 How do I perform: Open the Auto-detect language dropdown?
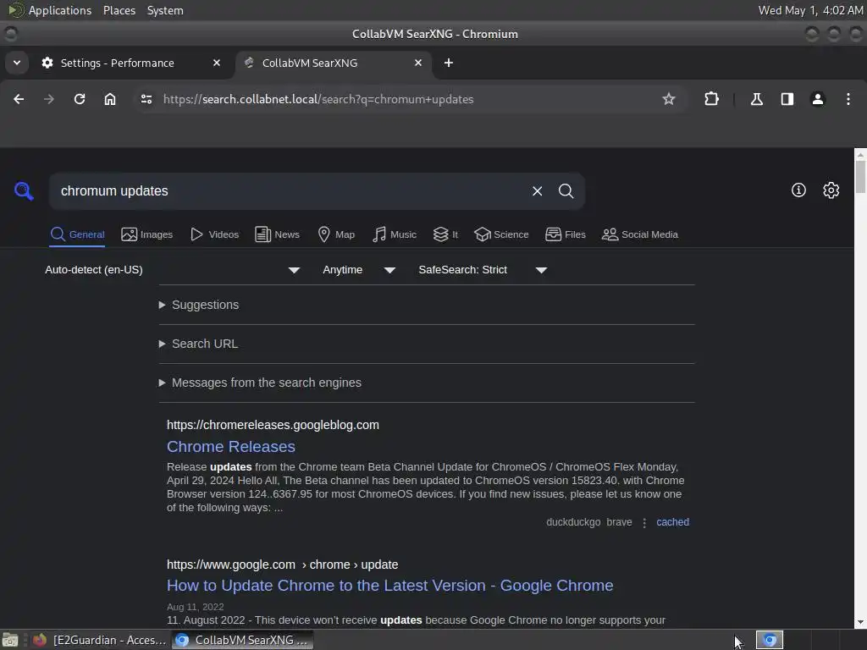173,270
